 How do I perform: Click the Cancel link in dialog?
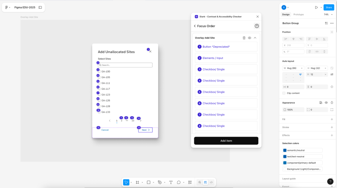[105, 130]
